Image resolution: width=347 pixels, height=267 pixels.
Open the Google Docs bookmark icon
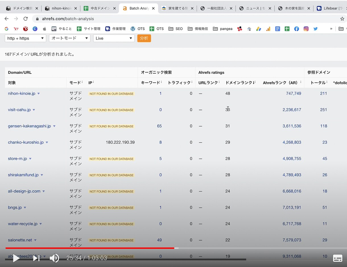[278, 29]
